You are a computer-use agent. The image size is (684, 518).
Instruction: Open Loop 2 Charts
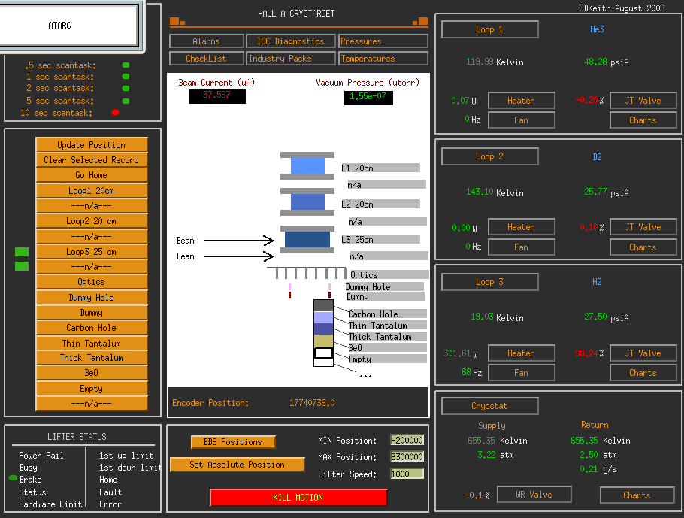tap(643, 247)
